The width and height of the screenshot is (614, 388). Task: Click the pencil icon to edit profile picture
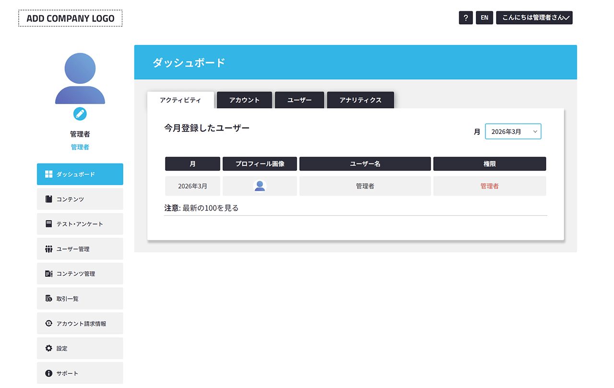click(x=80, y=114)
